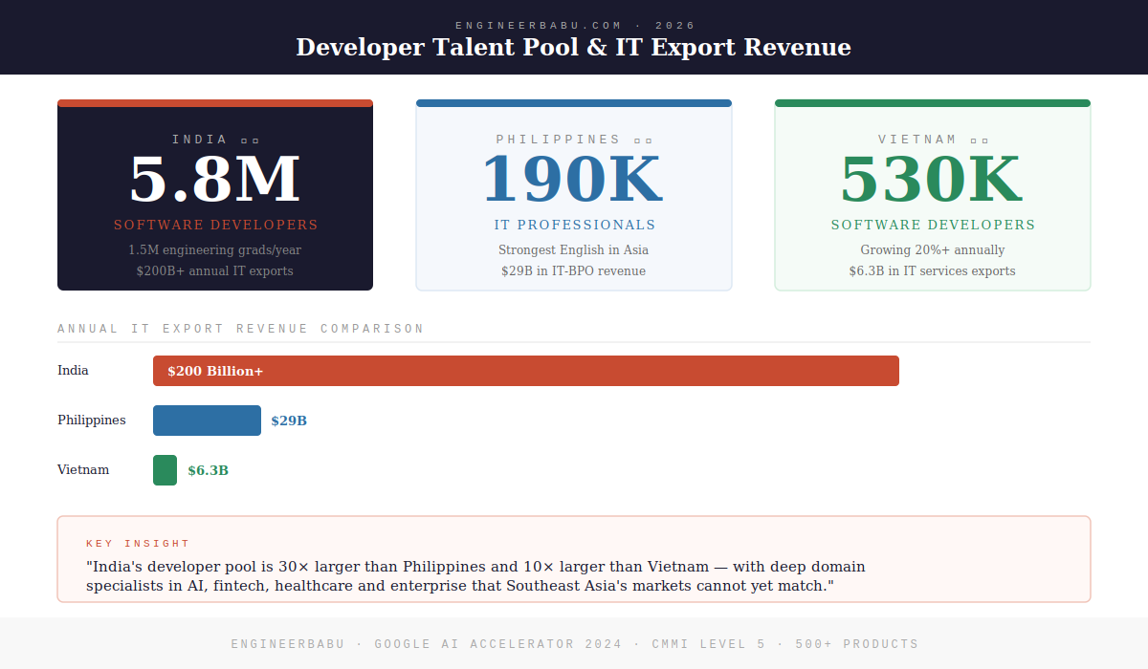Click the large "190K" figure
The width and height of the screenshot is (1148, 669).
pos(574,180)
